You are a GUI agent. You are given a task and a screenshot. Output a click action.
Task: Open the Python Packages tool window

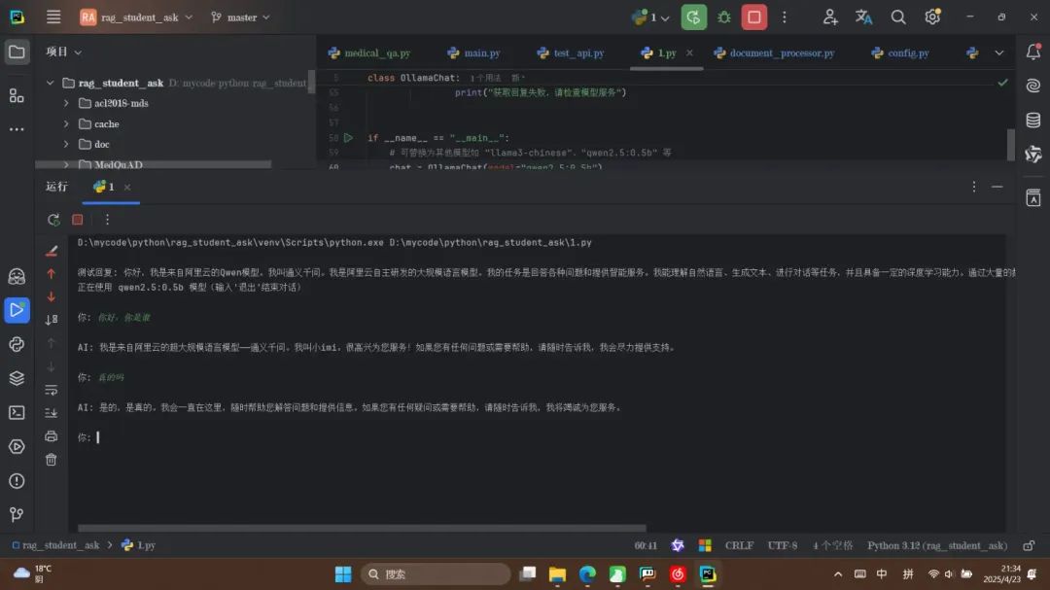17,378
